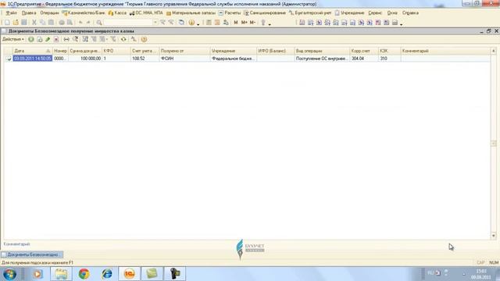Open the Расчеты menu
500x281 pixels.
(230, 12)
